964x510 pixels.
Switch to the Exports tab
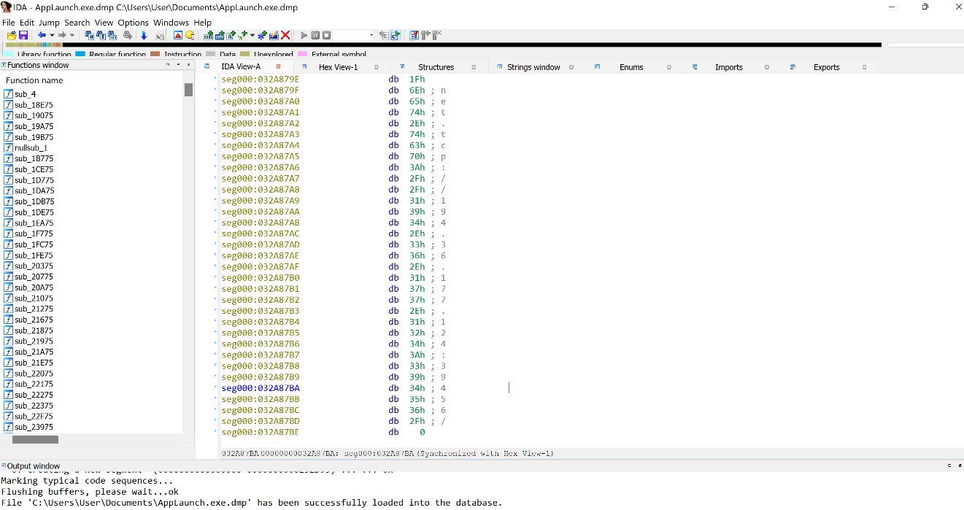(x=827, y=67)
